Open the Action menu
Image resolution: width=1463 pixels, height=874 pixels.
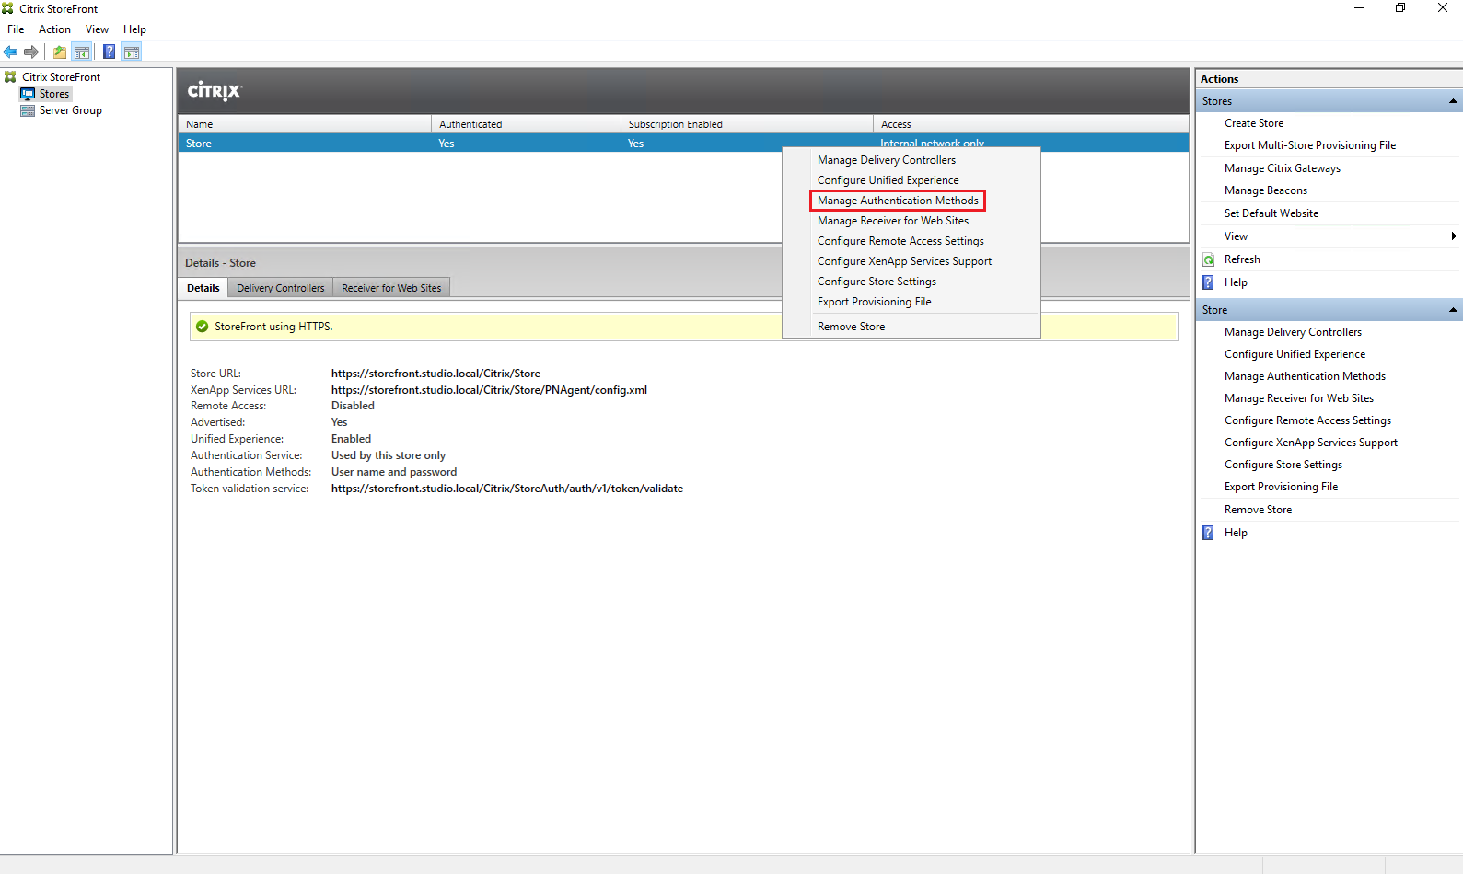[54, 29]
